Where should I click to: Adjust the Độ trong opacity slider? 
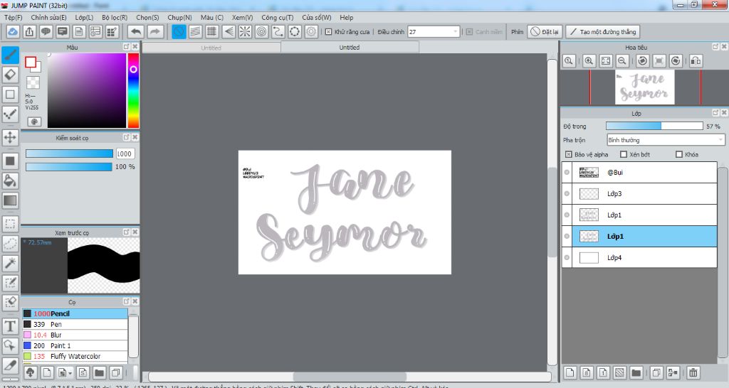[x=654, y=126]
